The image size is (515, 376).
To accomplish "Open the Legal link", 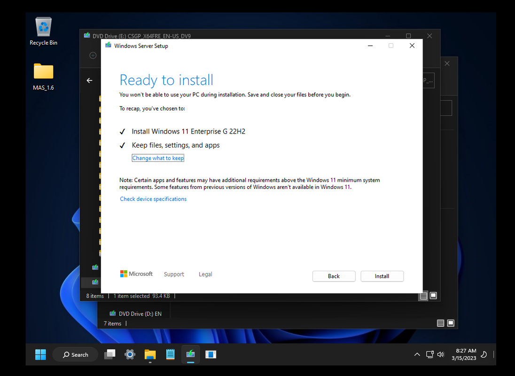I will click(205, 274).
